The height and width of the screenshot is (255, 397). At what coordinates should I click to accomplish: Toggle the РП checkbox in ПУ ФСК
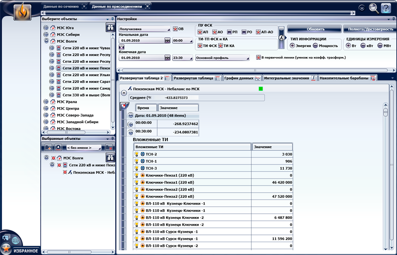click(x=229, y=32)
